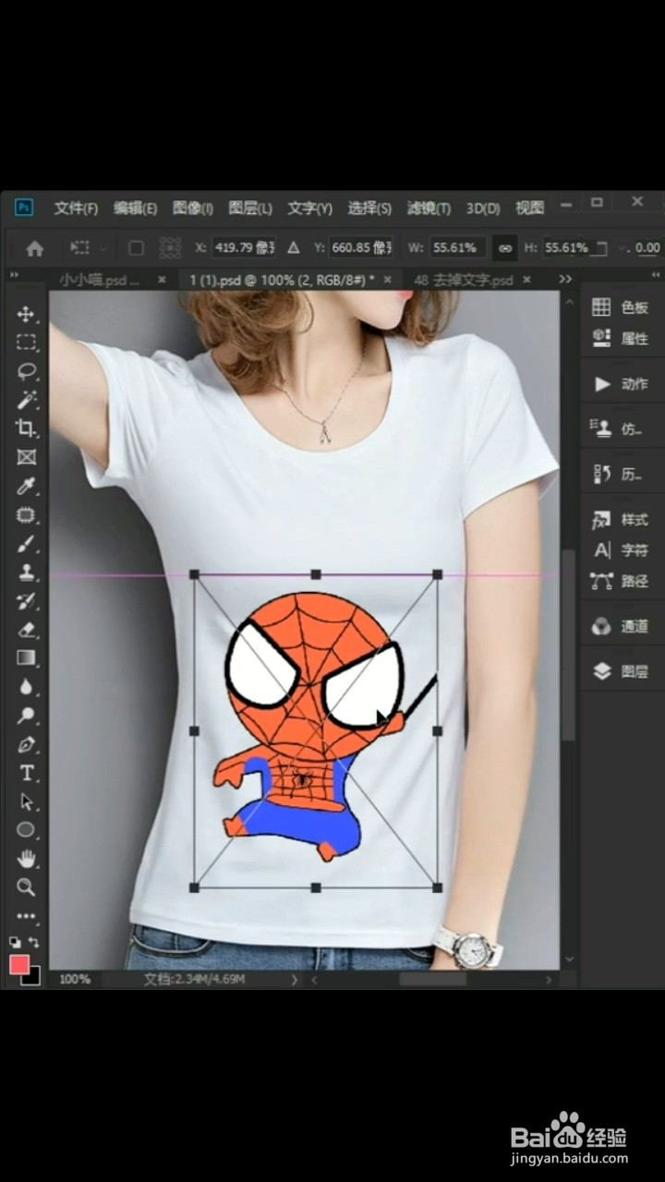Select the Blur tool
This screenshot has height=1182, width=665.
26,687
